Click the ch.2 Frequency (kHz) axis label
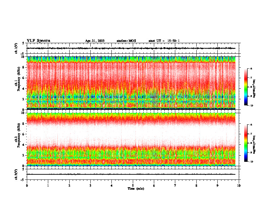The height and width of the screenshot is (208, 269). point(18,135)
